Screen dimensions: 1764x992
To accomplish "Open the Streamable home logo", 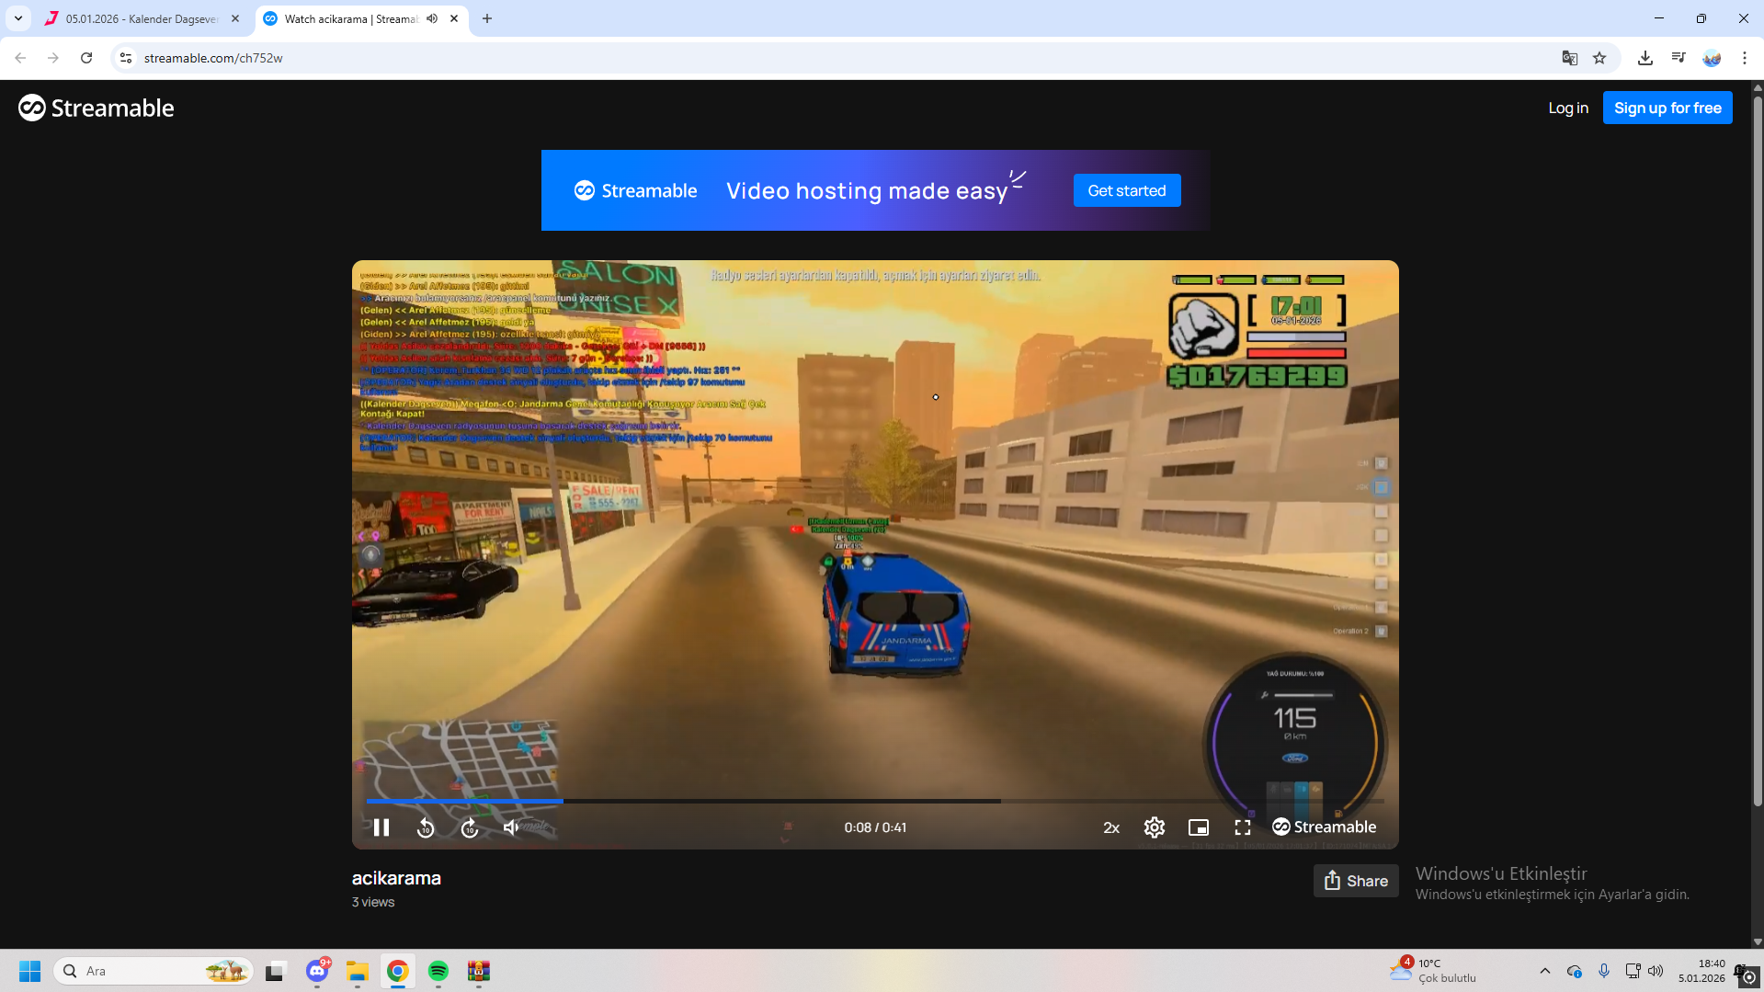I will pos(97,108).
